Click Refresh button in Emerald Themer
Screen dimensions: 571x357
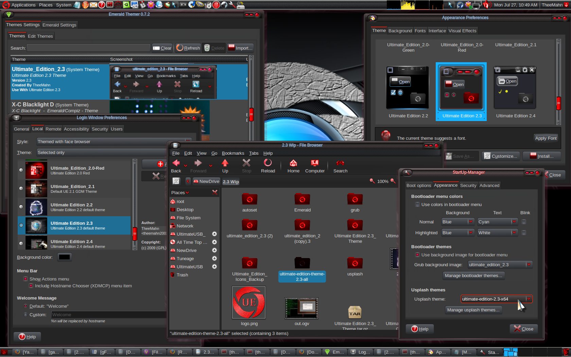[x=188, y=48]
